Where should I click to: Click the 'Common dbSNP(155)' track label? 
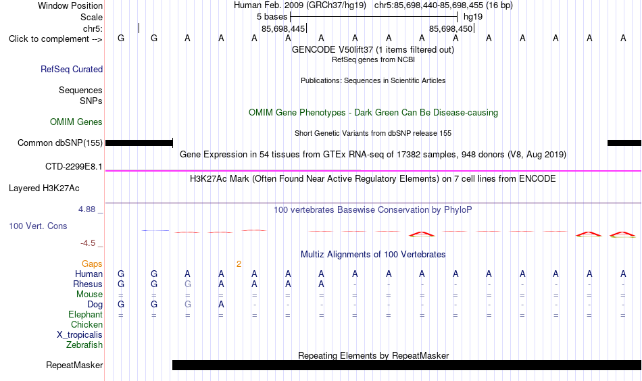59,143
